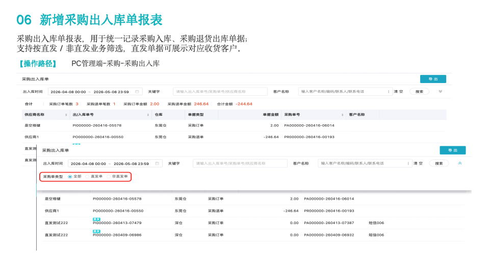Sort by 采购单号 column sort icon
Viewport: 489px width, 275px height.
[343, 115]
